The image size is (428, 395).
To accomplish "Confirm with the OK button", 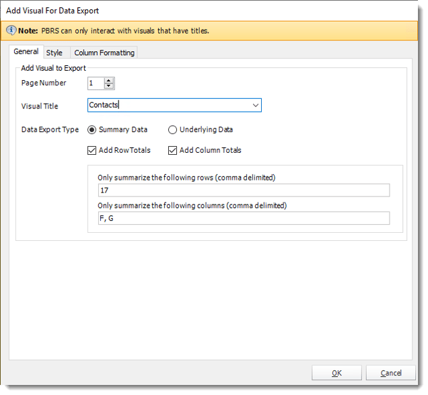I will pyautogui.click(x=336, y=373).
